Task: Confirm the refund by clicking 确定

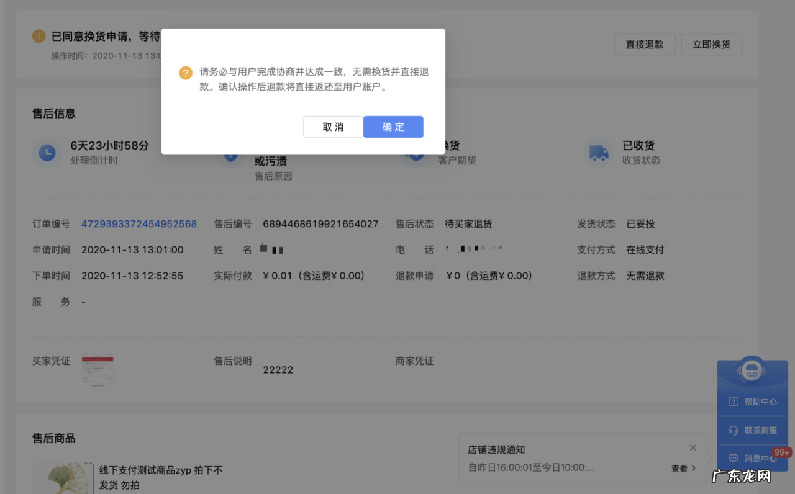Action: [393, 127]
